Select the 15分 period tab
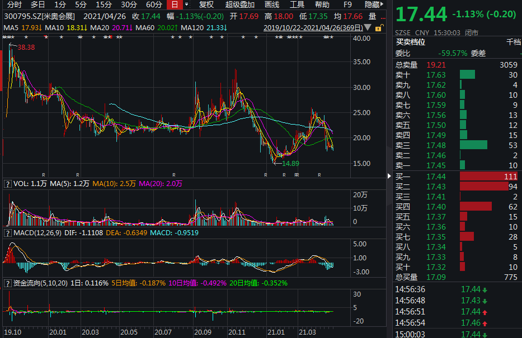This screenshot has height=338, width=522. (104, 4)
